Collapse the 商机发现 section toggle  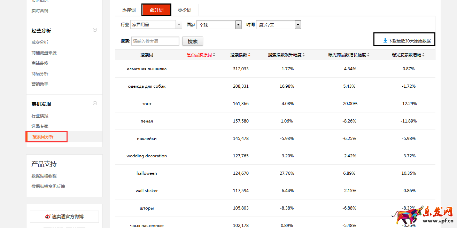95,103
